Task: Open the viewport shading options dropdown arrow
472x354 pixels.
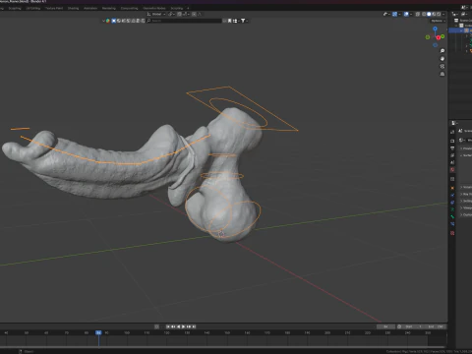Action: pyautogui.click(x=443, y=14)
